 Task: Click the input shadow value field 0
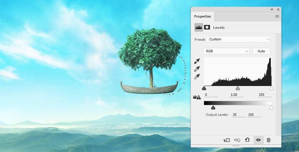tap(211, 95)
